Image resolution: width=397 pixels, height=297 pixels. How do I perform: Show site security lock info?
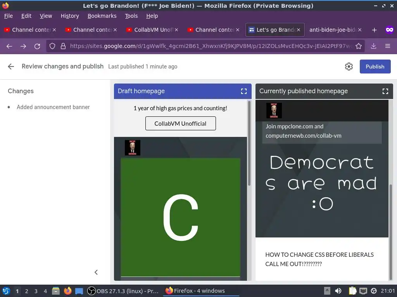[63, 46]
